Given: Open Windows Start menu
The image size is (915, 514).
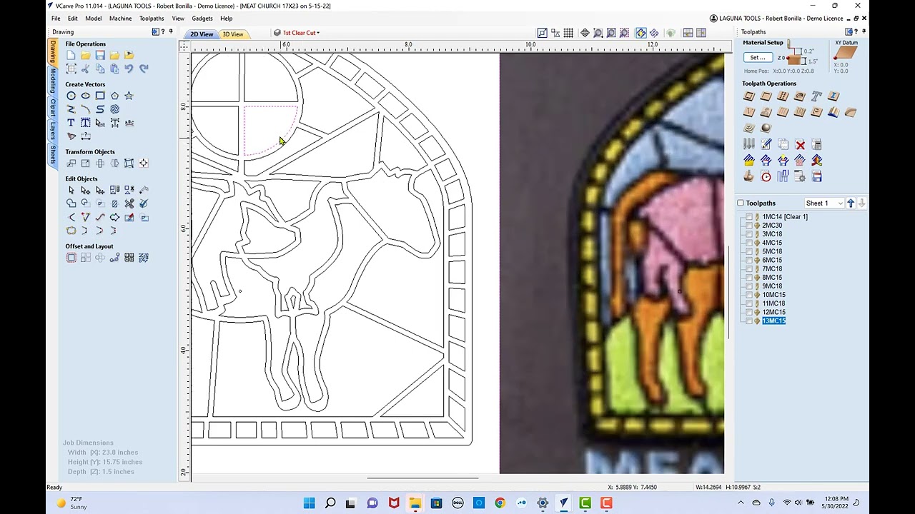Looking at the screenshot, I should pos(309,503).
